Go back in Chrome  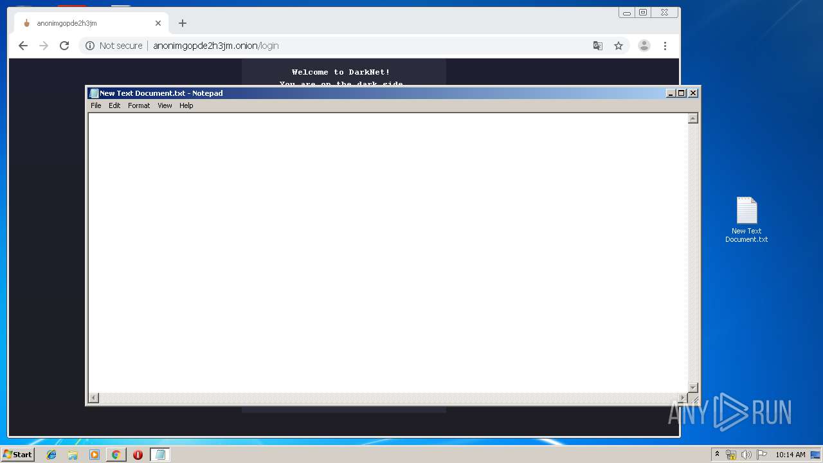23,46
